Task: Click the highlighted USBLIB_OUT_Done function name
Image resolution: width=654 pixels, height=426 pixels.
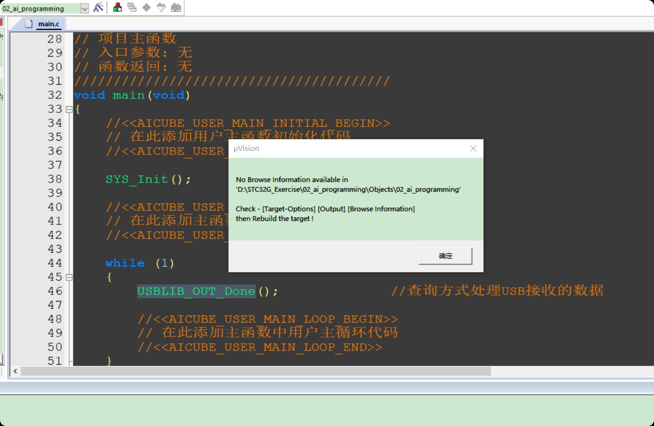Action: pyautogui.click(x=196, y=291)
